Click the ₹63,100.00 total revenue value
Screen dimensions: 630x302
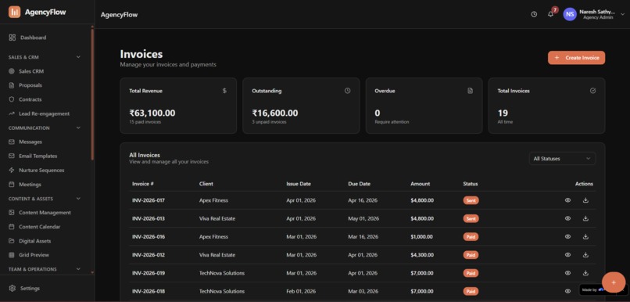coord(152,113)
